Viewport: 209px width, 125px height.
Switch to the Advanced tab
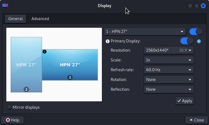coord(40,19)
